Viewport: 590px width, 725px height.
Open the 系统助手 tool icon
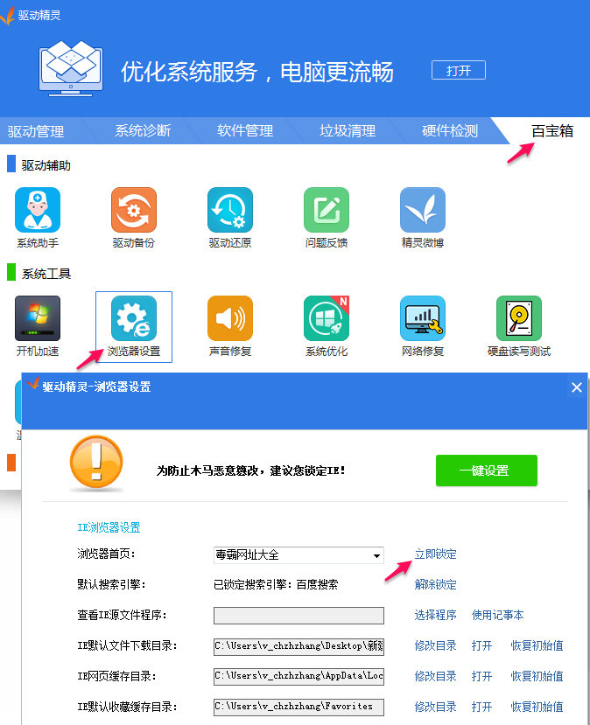tap(38, 210)
